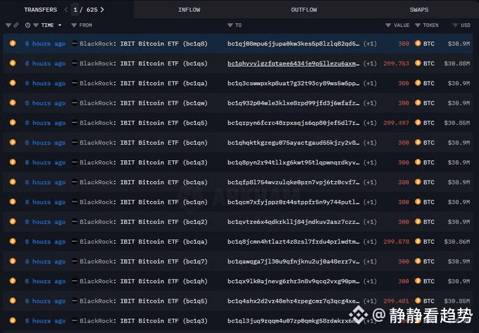Viewport: 479px width, 333px height.
Task: Click the clock icon beside TIME header
Action: point(27,25)
